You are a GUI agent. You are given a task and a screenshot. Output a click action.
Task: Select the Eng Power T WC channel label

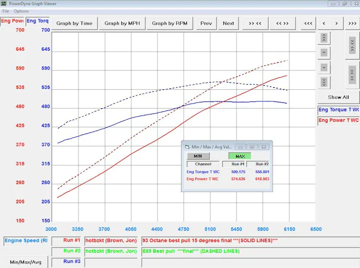tap(339, 121)
